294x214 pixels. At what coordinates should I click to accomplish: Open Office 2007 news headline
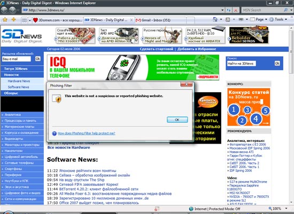click(99, 203)
